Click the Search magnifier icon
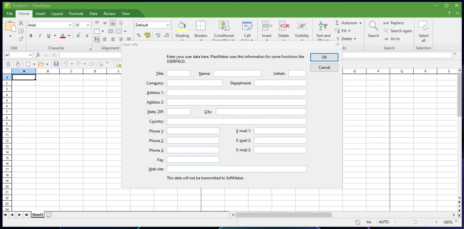Image resolution: width=464 pixels, height=229 pixels. coord(373,26)
